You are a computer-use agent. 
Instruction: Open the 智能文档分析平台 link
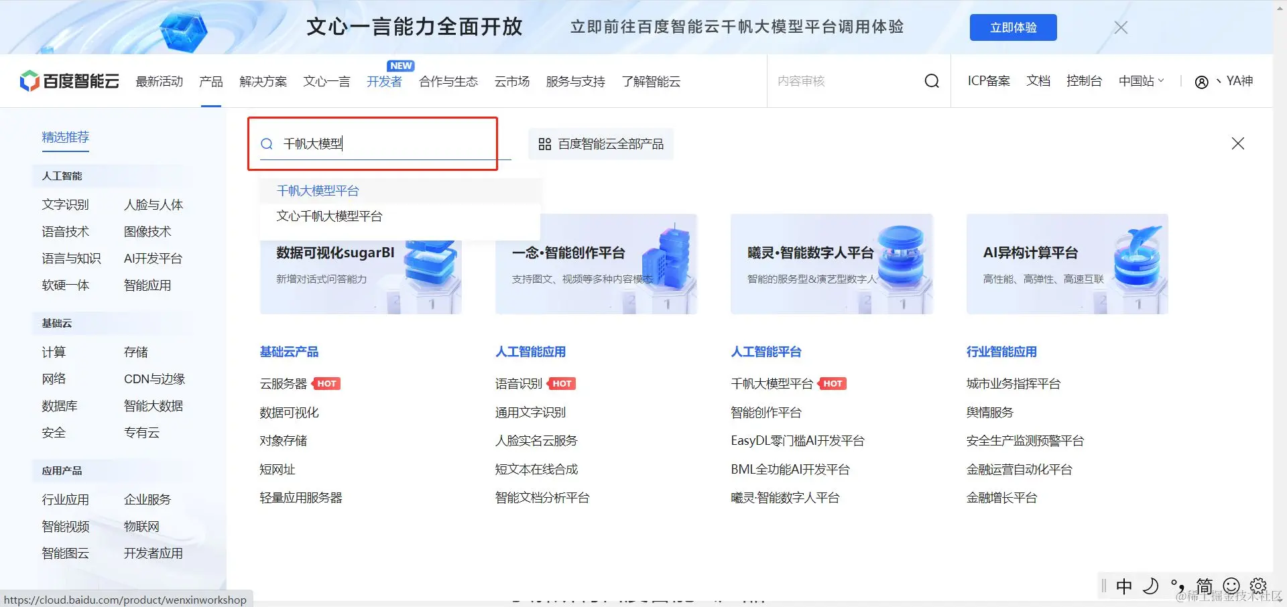pos(542,498)
